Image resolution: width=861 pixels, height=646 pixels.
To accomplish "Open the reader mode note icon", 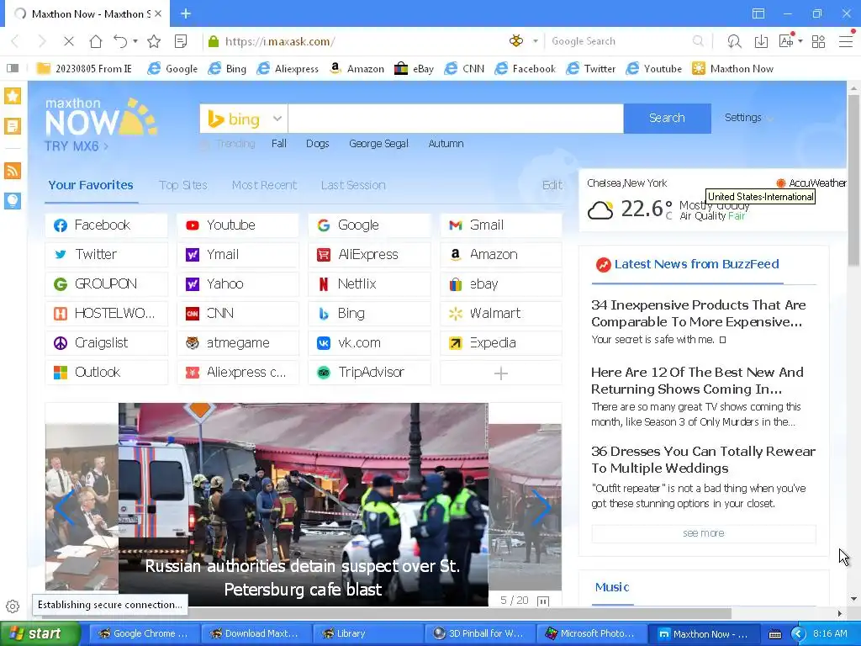I will click(x=181, y=41).
